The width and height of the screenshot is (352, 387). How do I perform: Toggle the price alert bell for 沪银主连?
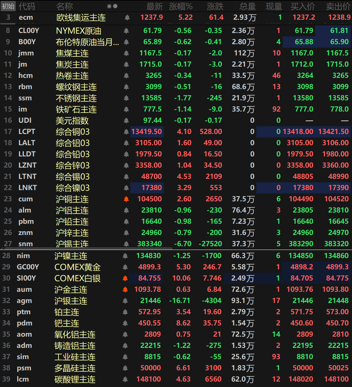click(x=125, y=301)
